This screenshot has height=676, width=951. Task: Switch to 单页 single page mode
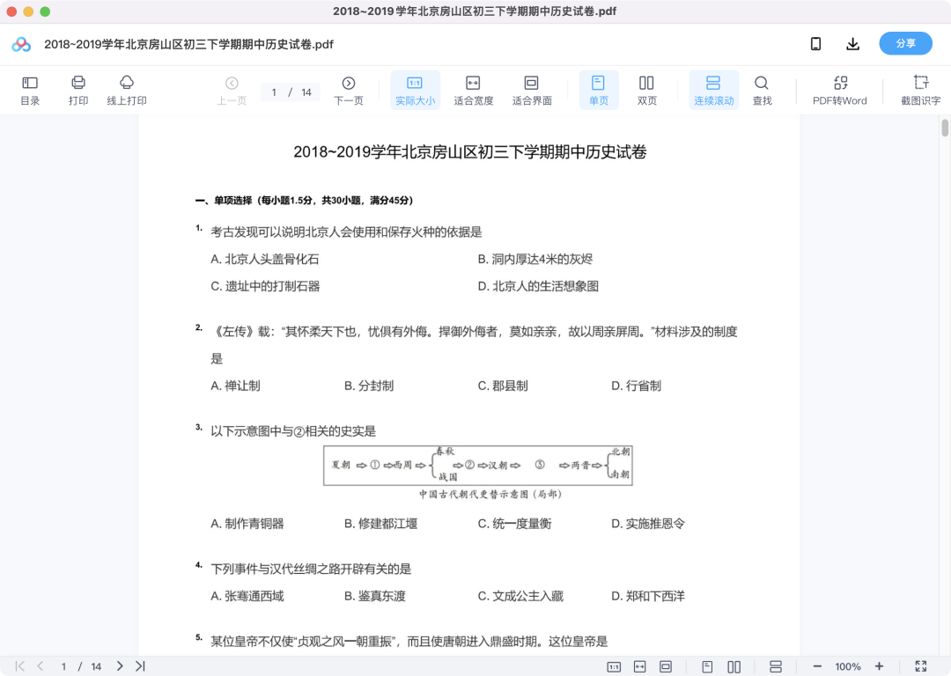point(599,91)
